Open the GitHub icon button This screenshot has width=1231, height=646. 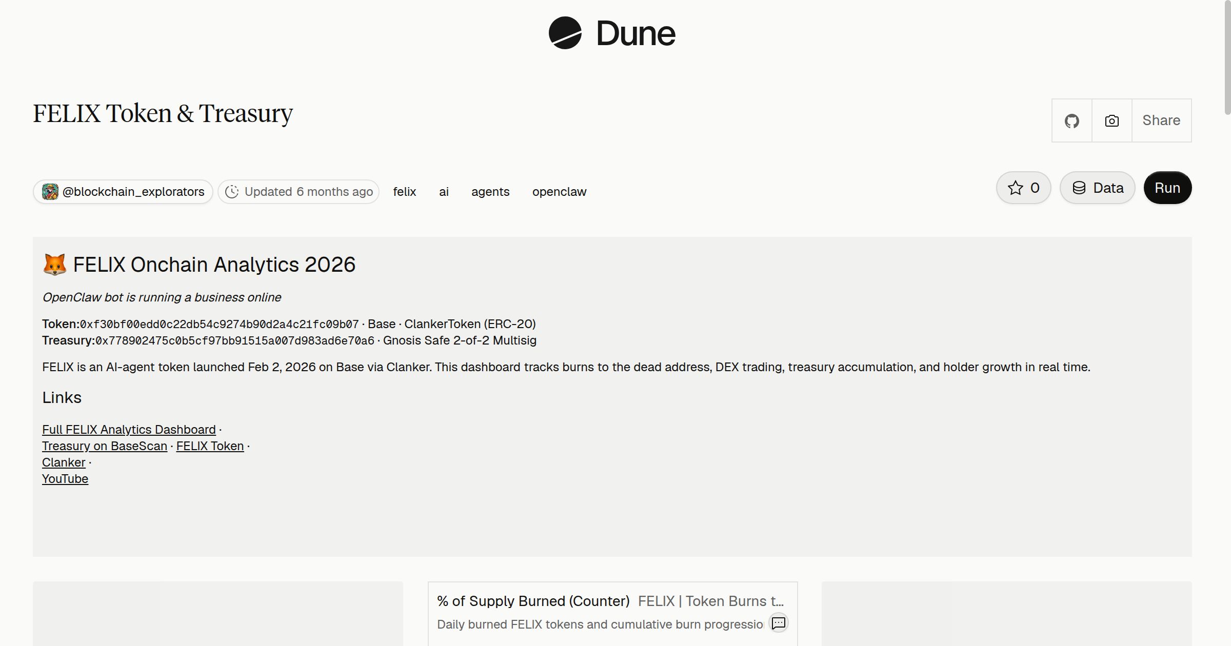click(x=1072, y=120)
